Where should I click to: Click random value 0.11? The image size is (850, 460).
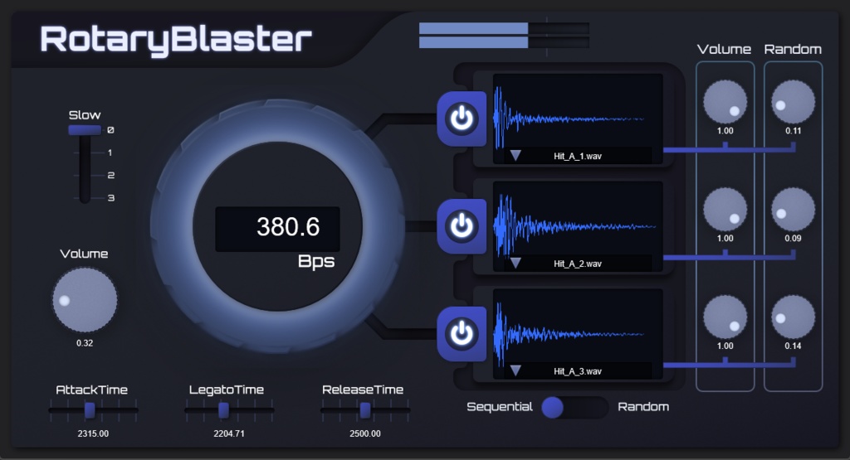pyautogui.click(x=793, y=130)
